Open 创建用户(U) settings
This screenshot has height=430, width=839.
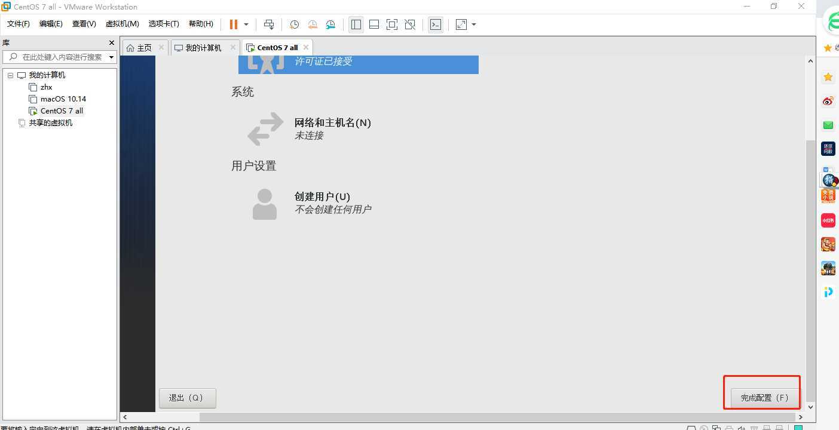point(322,196)
